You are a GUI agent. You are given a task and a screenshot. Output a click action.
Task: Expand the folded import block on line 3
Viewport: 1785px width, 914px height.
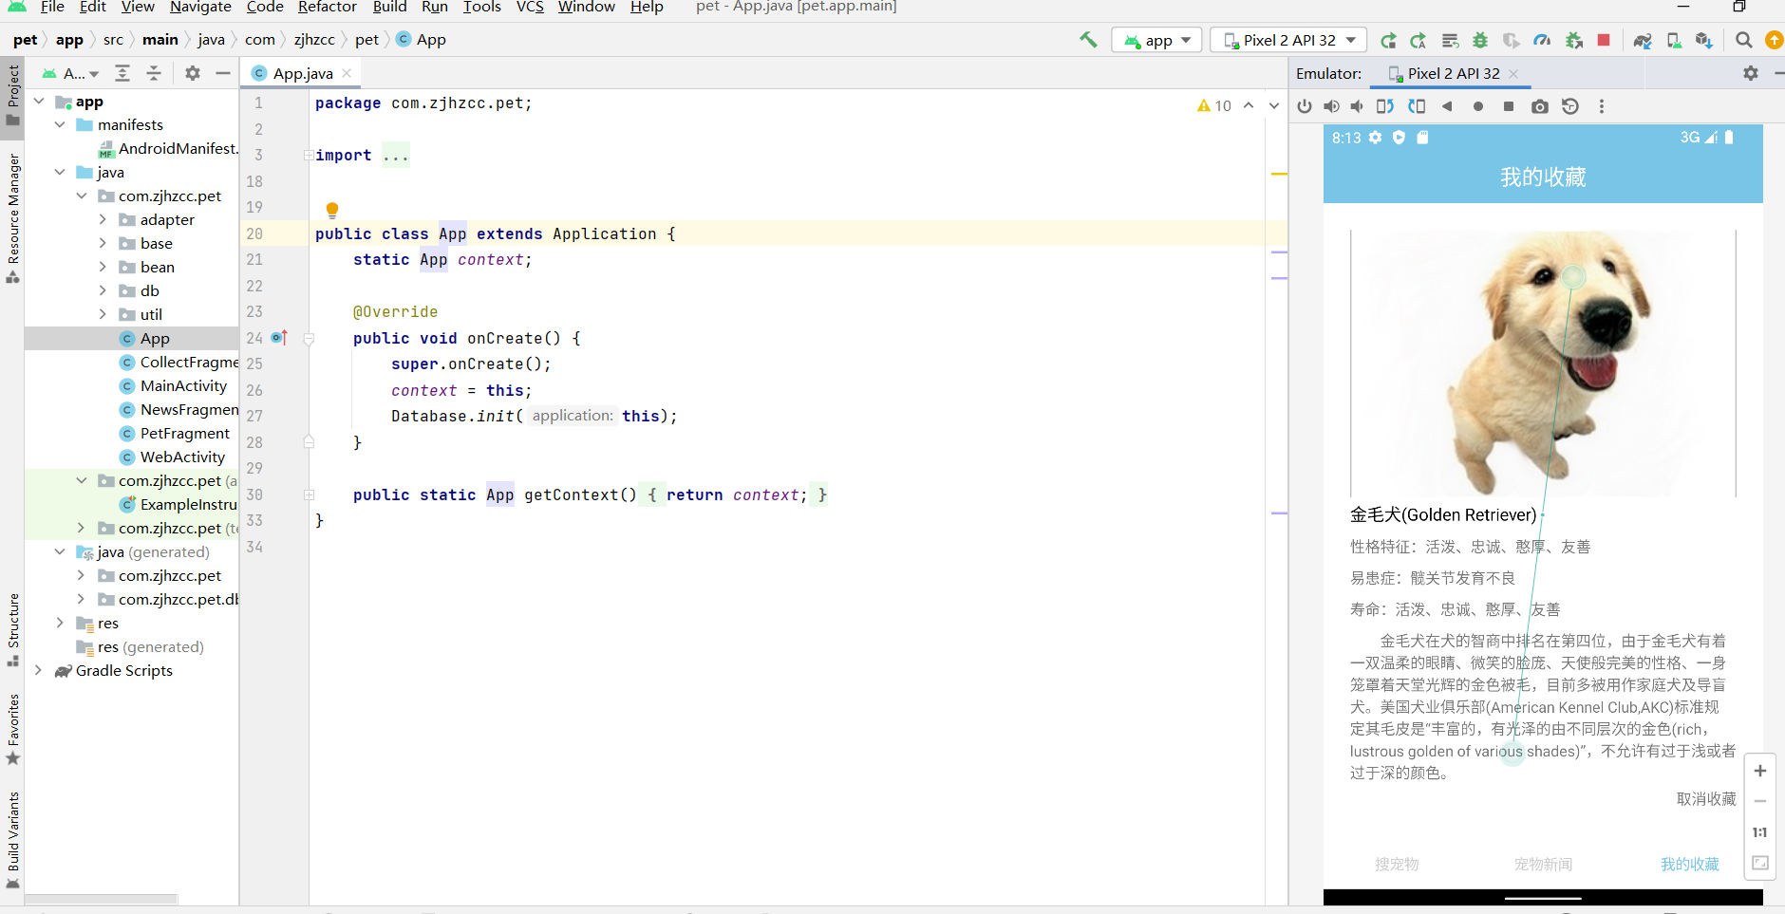tap(308, 155)
